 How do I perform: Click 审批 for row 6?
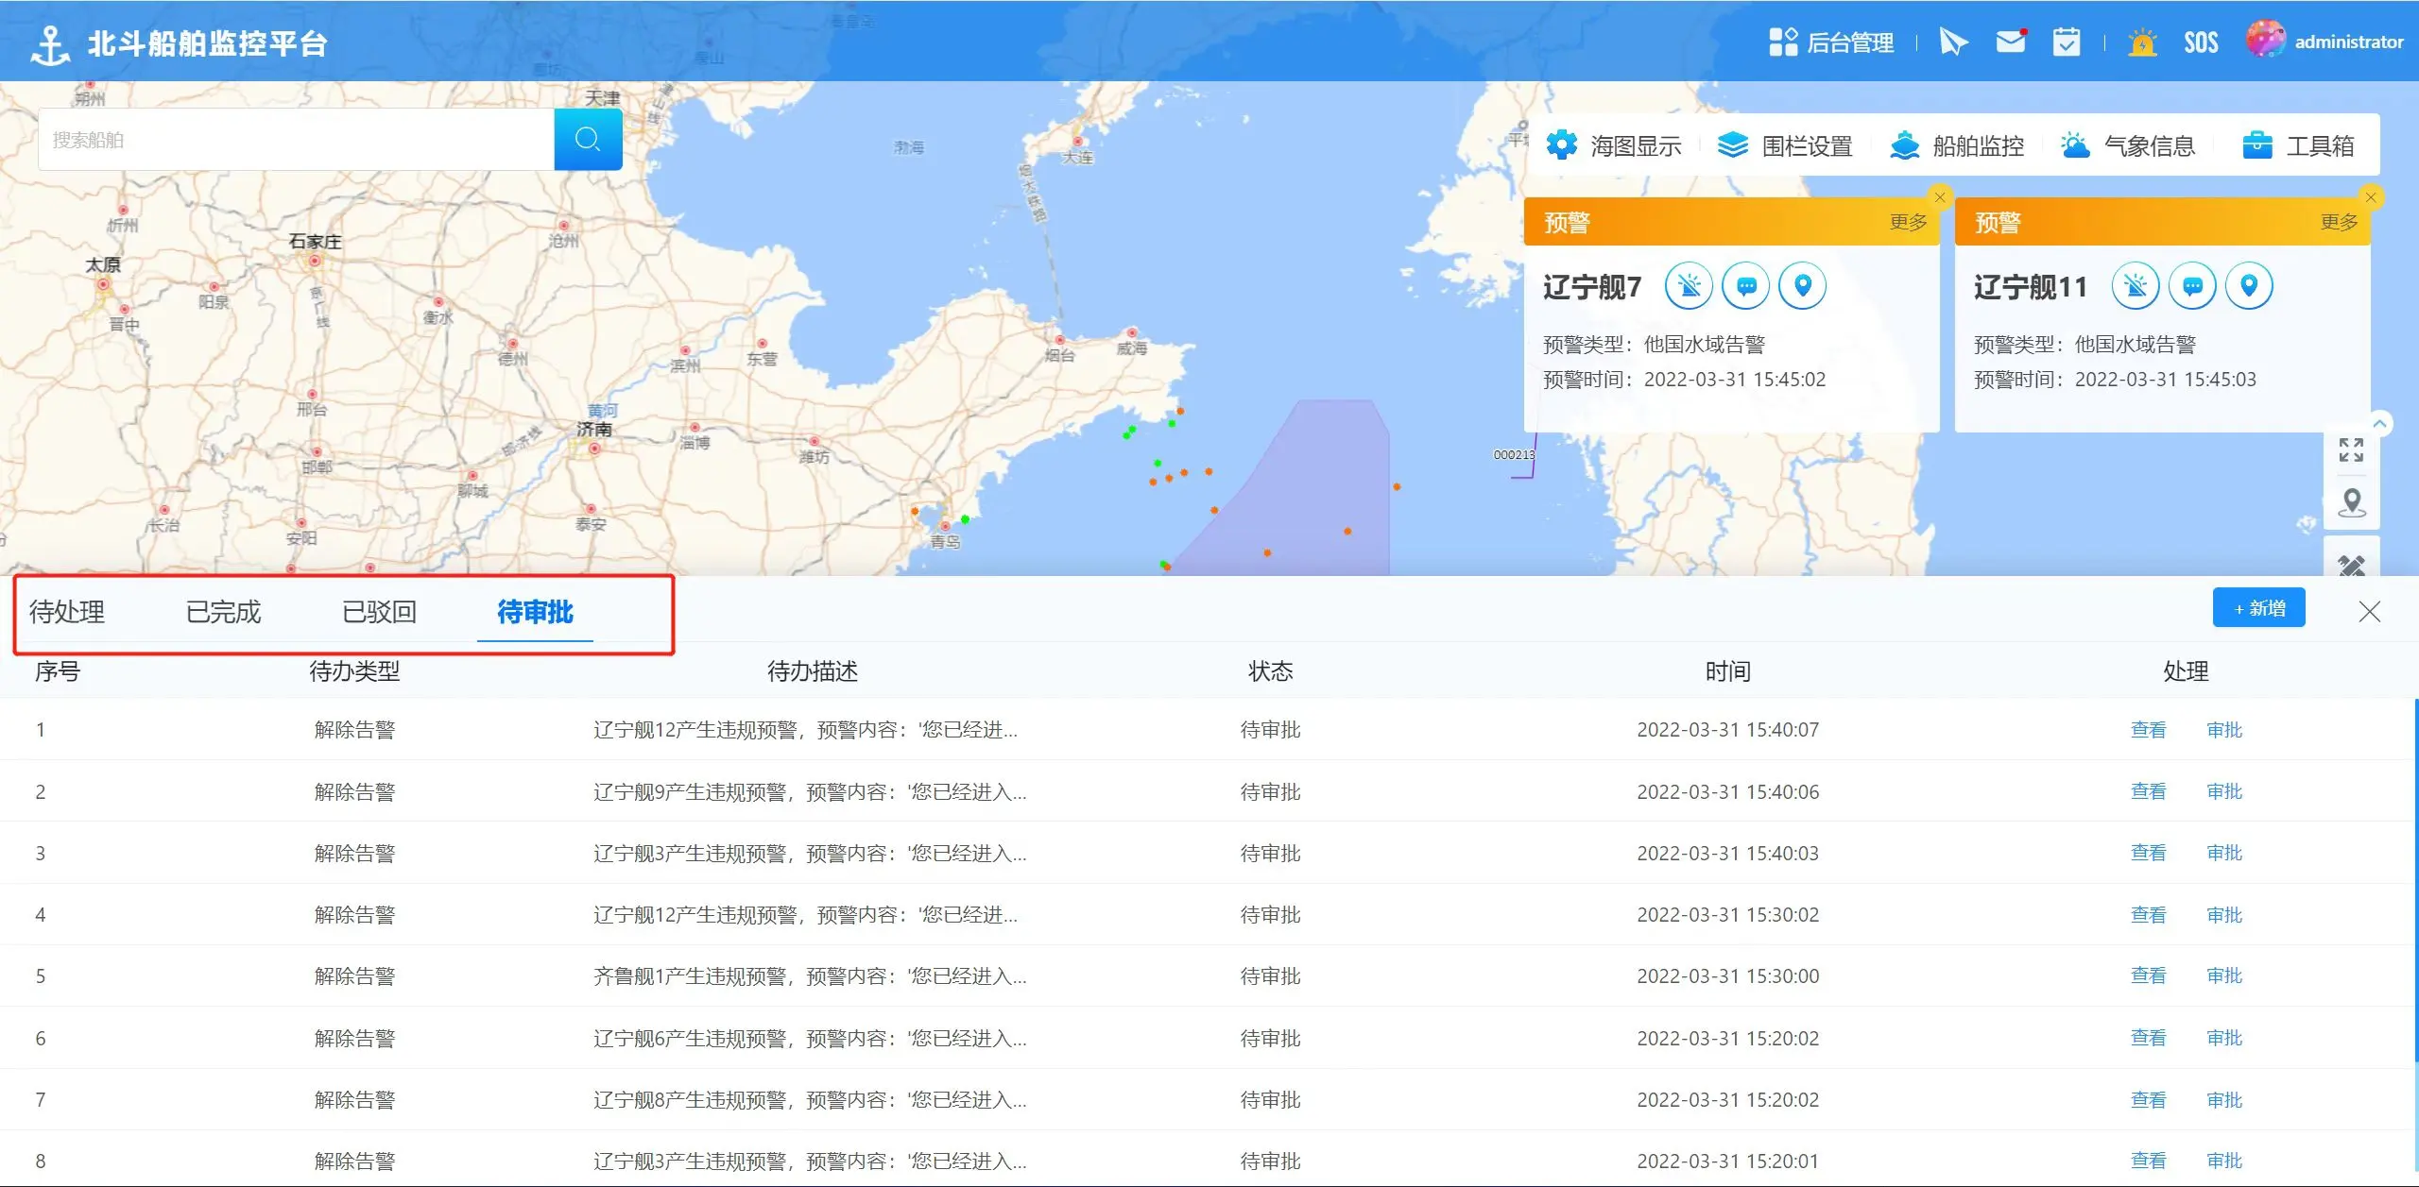pos(2224,1038)
